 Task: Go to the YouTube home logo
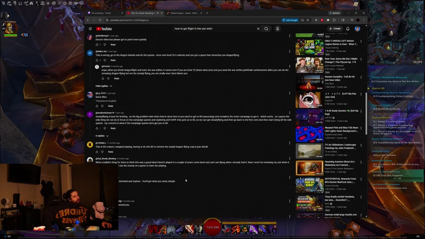click(x=104, y=29)
